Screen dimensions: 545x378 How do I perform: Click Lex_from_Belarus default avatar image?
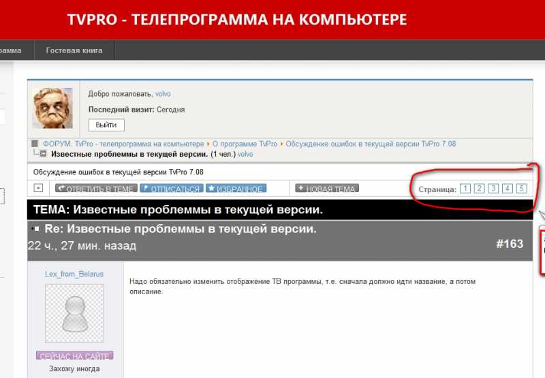coord(74,313)
